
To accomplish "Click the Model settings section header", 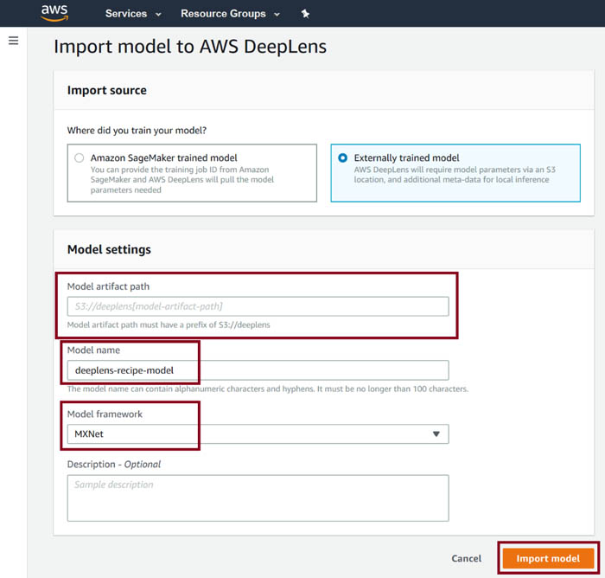I will coord(109,249).
